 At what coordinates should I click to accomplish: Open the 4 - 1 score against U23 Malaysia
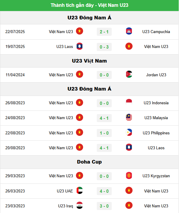pos(104,118)
